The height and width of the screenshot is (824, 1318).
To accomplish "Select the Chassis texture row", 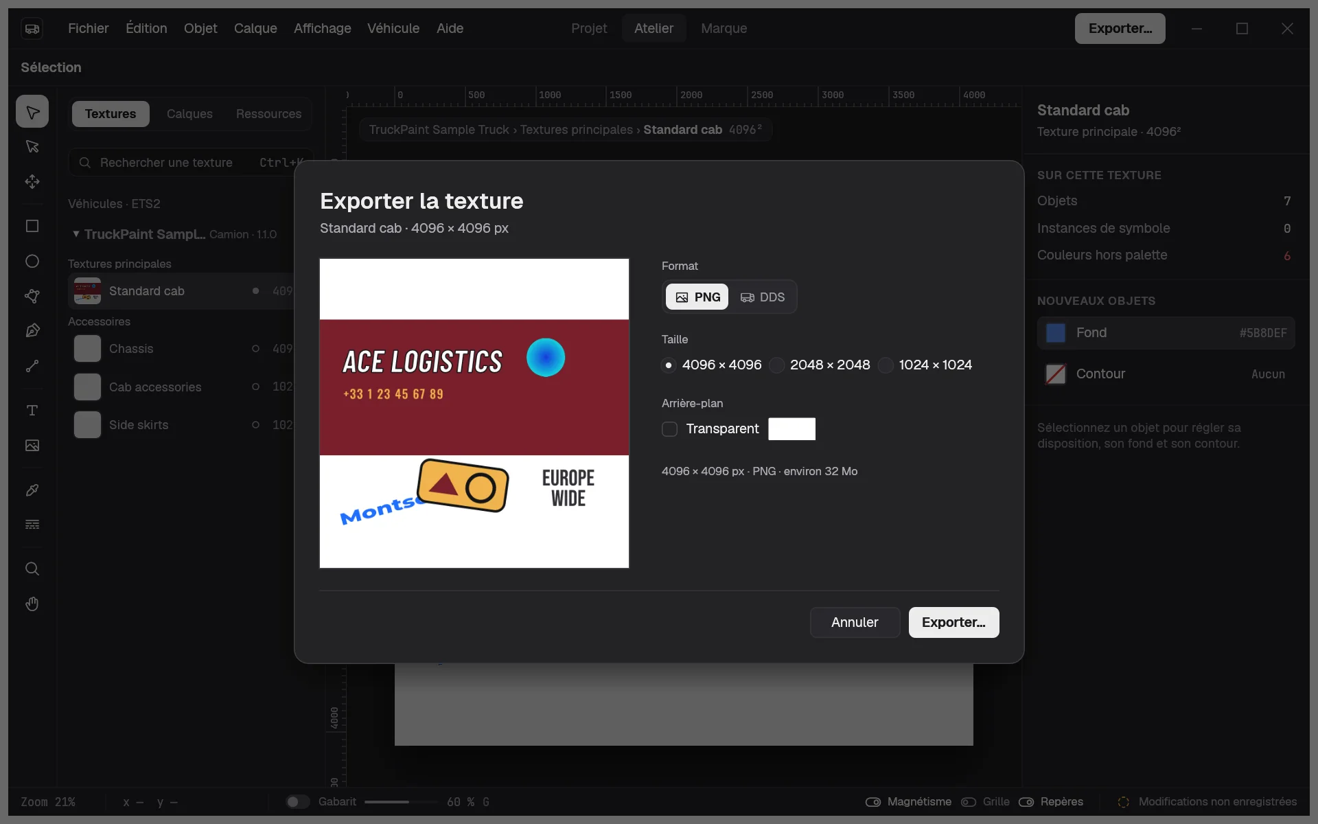I will (182, 349).
